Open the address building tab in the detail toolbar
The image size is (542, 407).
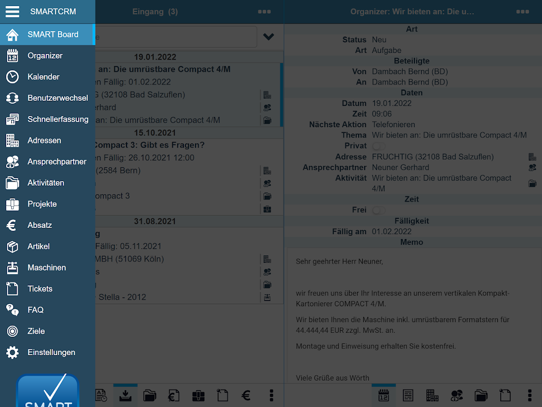click(432, 395)
